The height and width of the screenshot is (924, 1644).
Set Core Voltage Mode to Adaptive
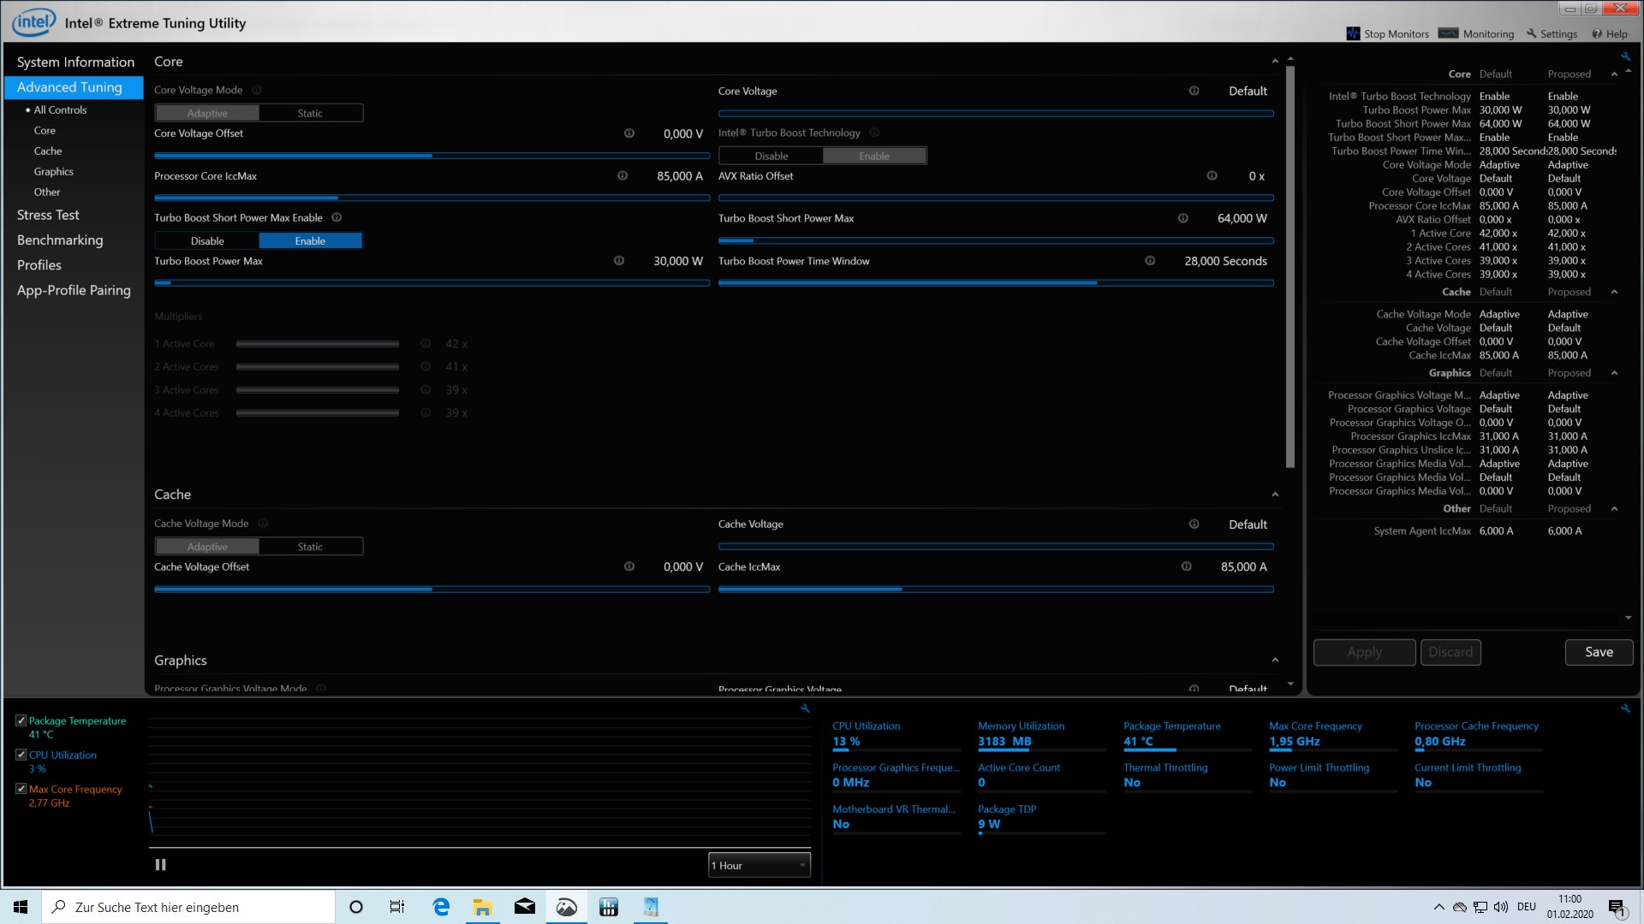pyautogui.click(x=207, y=113)
